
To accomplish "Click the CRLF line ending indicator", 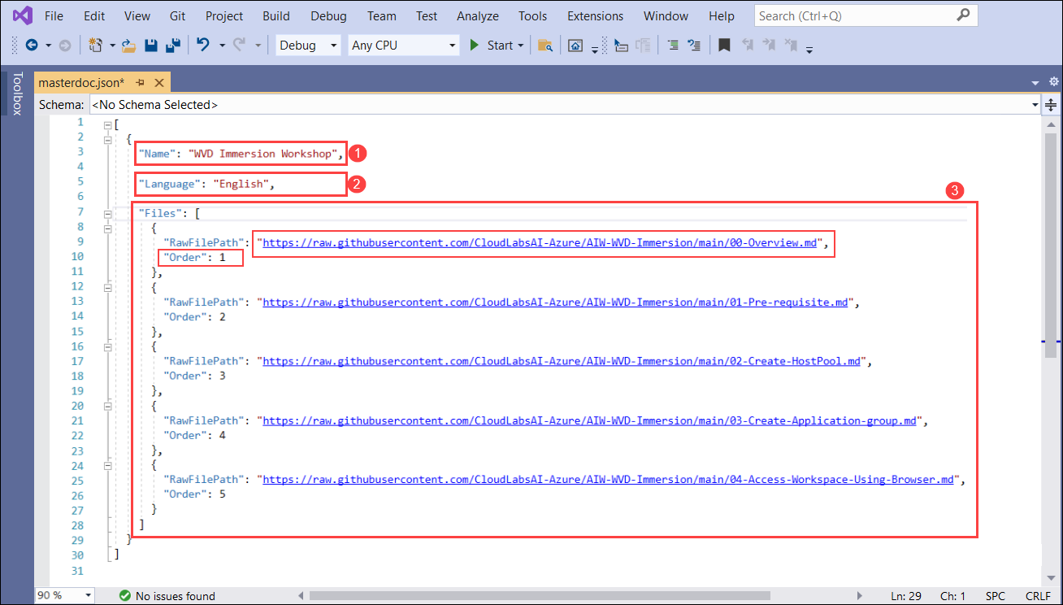I will click(1037, 596).
